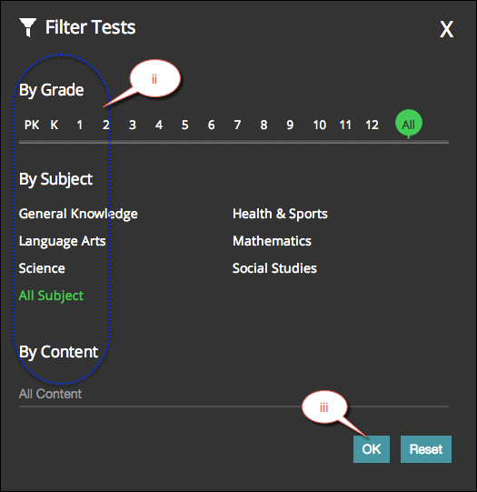This screenshot has width=477, height=492.
Task: Choose Mathematics subject
Action: coord(272,241)
